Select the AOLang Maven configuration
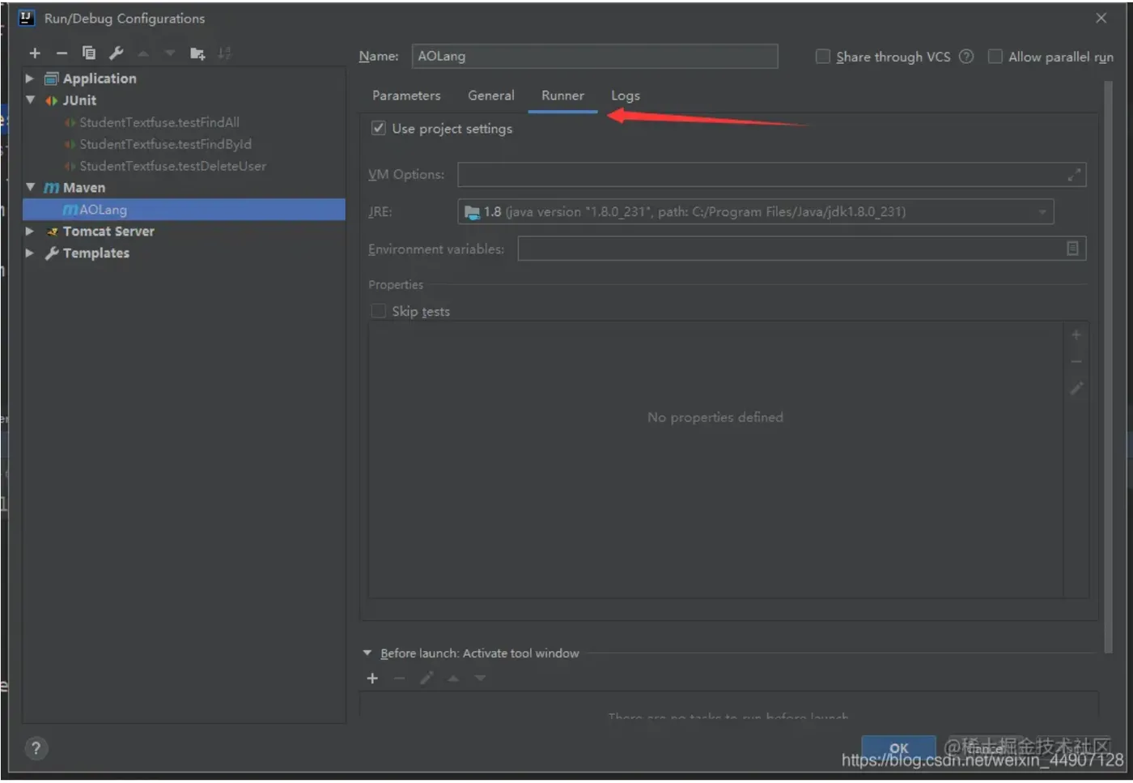This screenshot has width=1133, height=783. coord(185,210)
